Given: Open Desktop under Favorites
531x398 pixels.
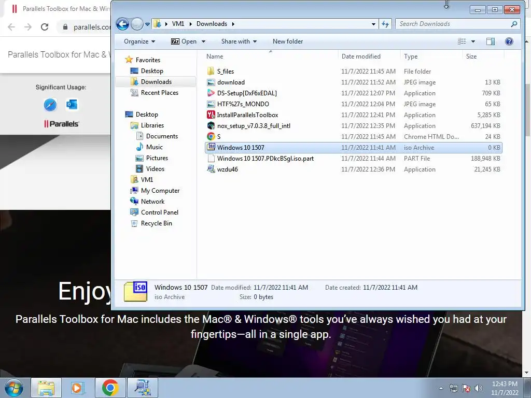Looking at the screenshot, I should 152,70.
